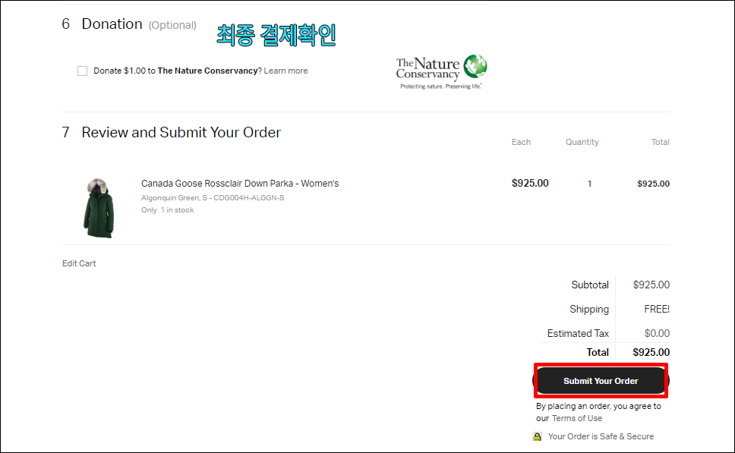Click the Edit Cart link

[x=79, y=263]
